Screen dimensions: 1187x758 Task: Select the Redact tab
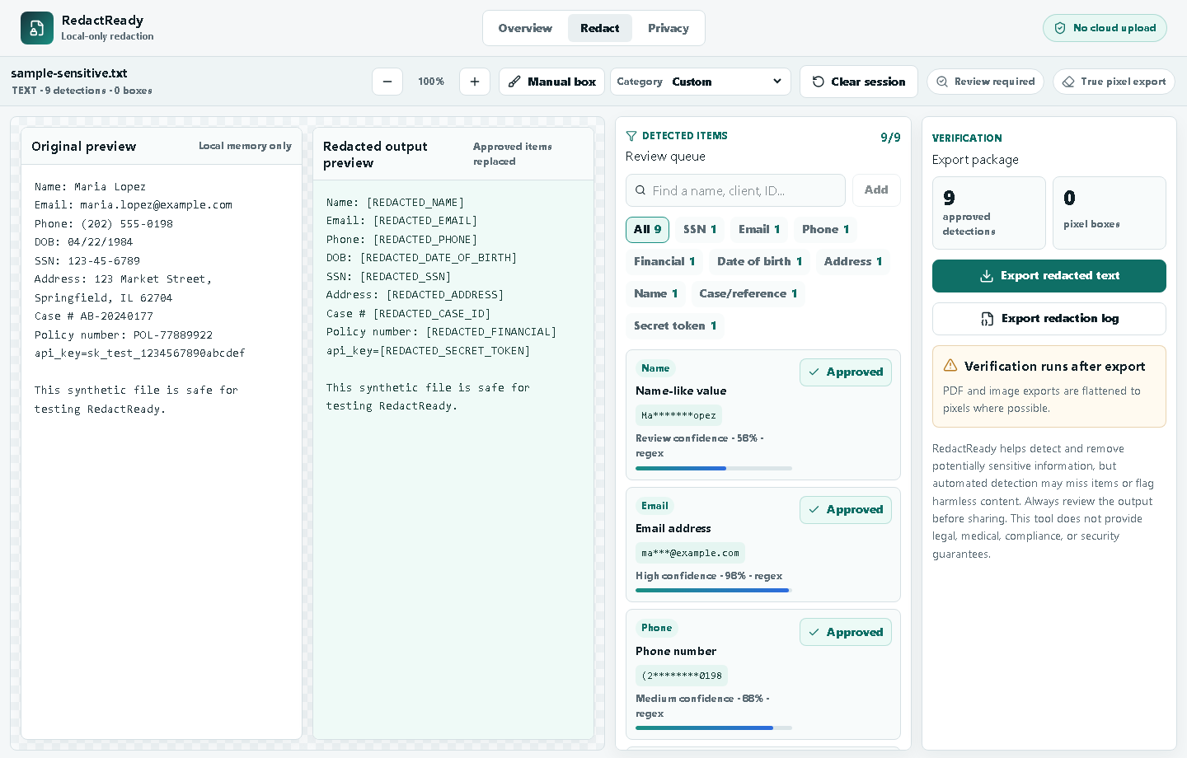coord(600,28)
